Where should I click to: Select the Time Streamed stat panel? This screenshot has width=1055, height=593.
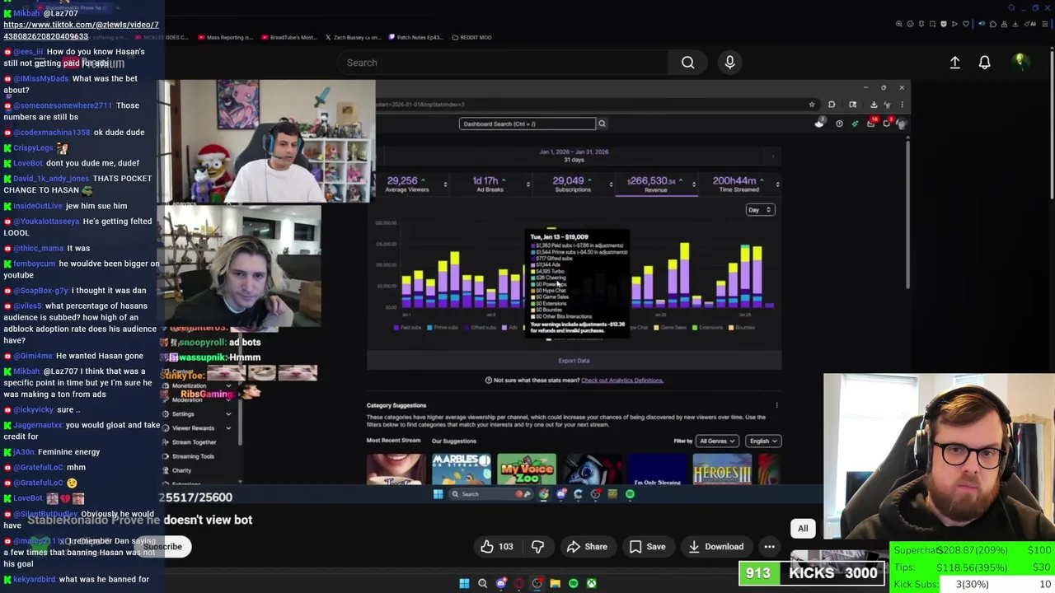pos(738,184)
